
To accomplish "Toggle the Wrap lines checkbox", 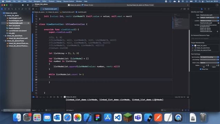I will point(201,69).
